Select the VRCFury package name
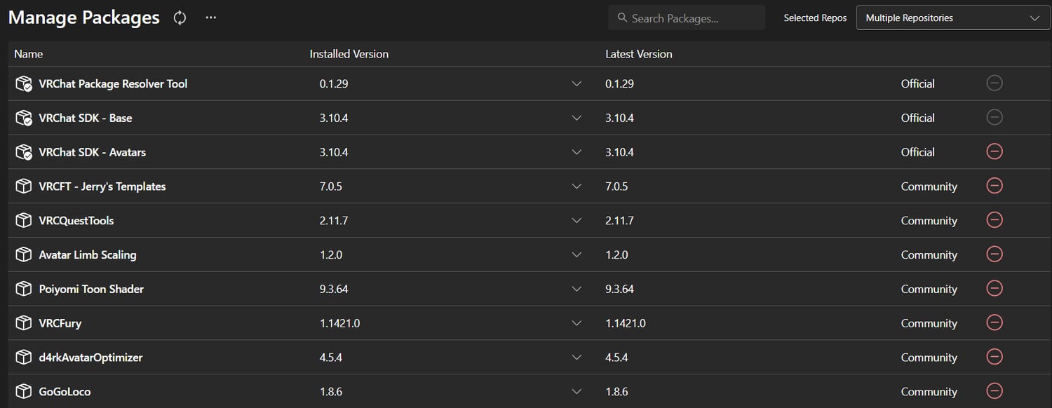Screen dimensions: 1052x408 point(60,323)
